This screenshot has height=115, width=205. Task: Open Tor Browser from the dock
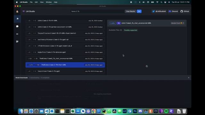point(161,111)
